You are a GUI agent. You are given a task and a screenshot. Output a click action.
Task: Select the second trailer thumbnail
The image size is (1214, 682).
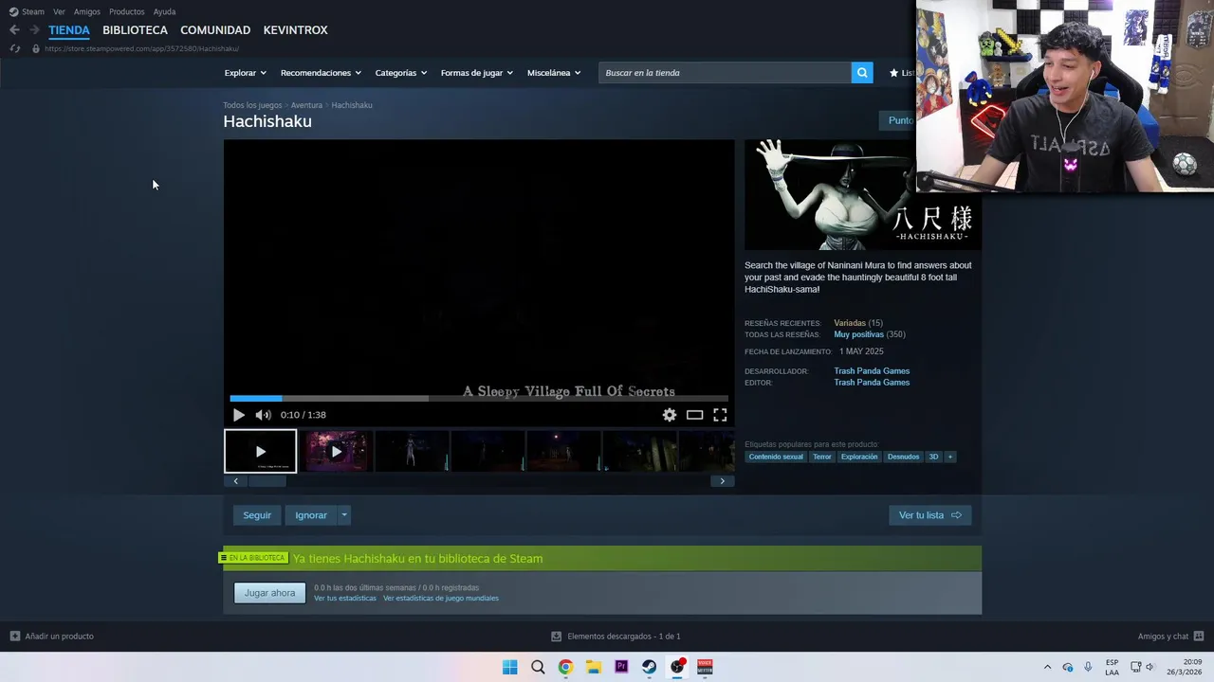336,452
